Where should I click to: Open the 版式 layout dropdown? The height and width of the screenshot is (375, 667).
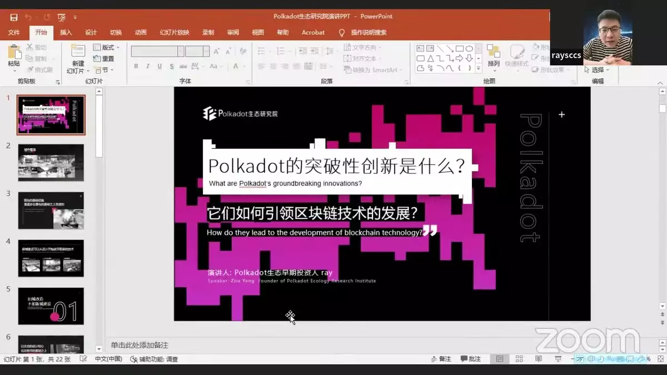point(107,48)
